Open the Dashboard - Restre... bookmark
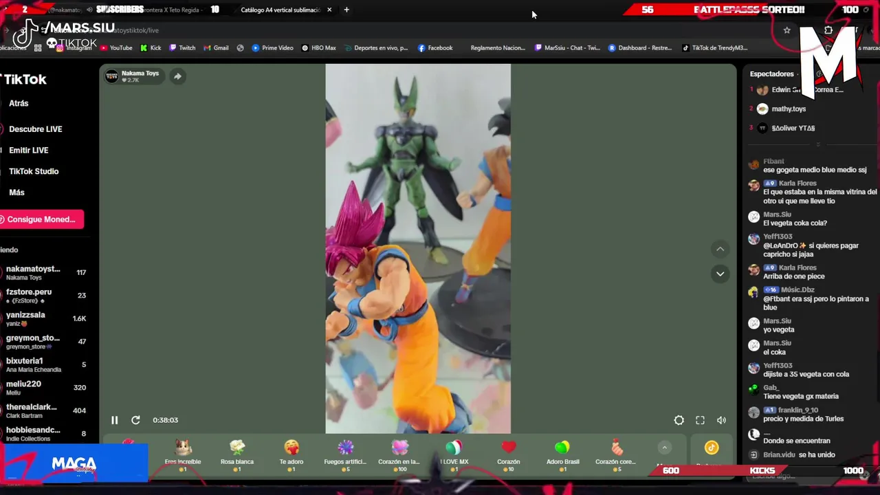Image resolution: width=880 pixels, height=495 pixels. [x=640, y=48]
